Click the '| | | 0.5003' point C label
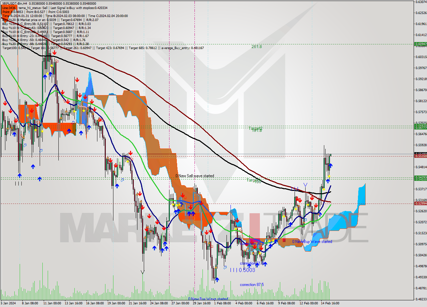 (243, 270)
